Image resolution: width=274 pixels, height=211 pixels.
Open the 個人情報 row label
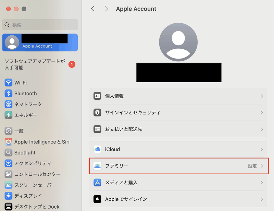(x=114, y=96)
